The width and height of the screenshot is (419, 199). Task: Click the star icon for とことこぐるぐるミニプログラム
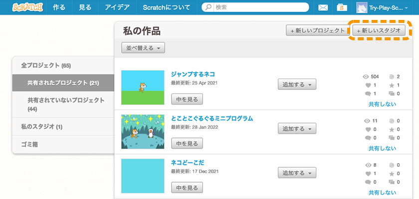coord(392,129)
